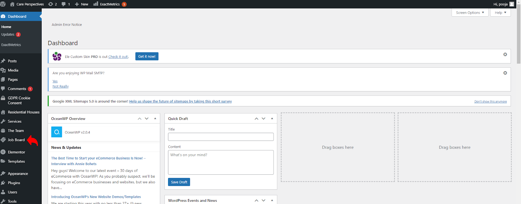Viewport: 521px width, 204px height.
Task: Click the GDPR Cookie Consent lock icon
Action: pyautogui.click(x=3, y=98)
